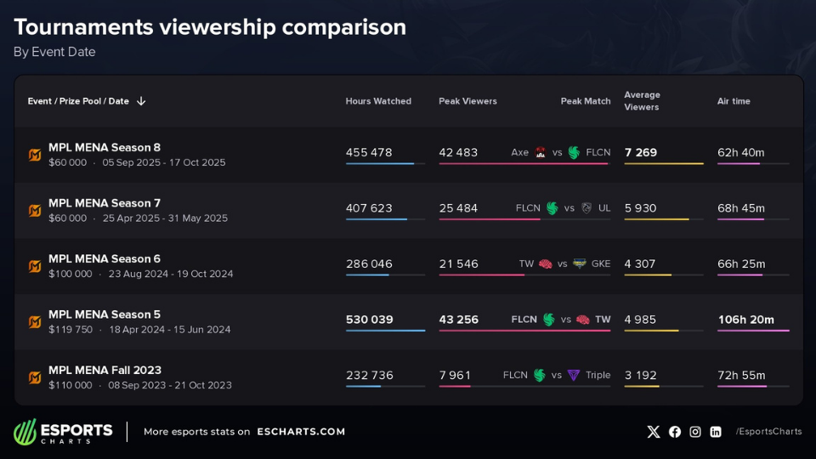Screen dimensions: 816x459
Task: Toggle sort arrow next to Event / Prize Pool / Date
Action: [141, 101]
